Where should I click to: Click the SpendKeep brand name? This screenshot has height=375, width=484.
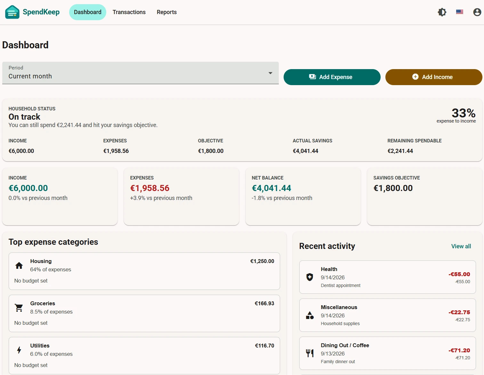click(x=41, y=12)
